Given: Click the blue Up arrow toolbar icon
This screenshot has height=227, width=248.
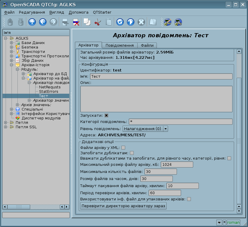Looking at the screenshot, I should (32, 22).
